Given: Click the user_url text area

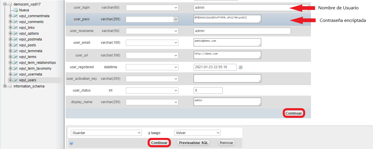Looking at the screenshot, I should click(x=227, y=55).
